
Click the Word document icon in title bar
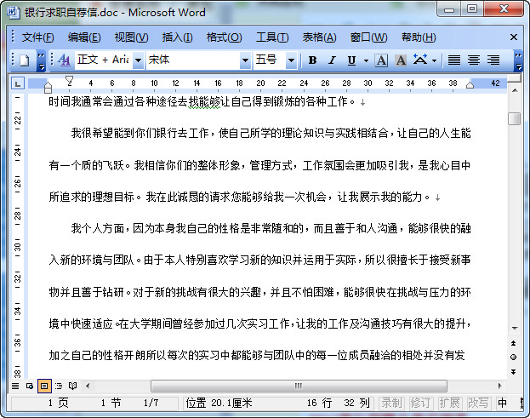pos(13,13)
